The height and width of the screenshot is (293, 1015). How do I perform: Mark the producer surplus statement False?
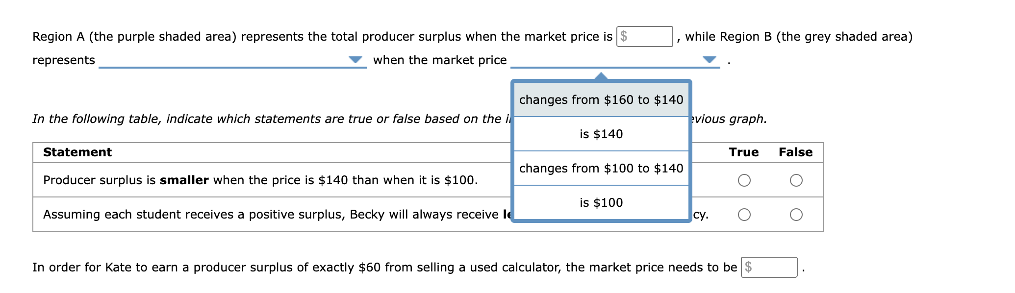click(796, 180)
